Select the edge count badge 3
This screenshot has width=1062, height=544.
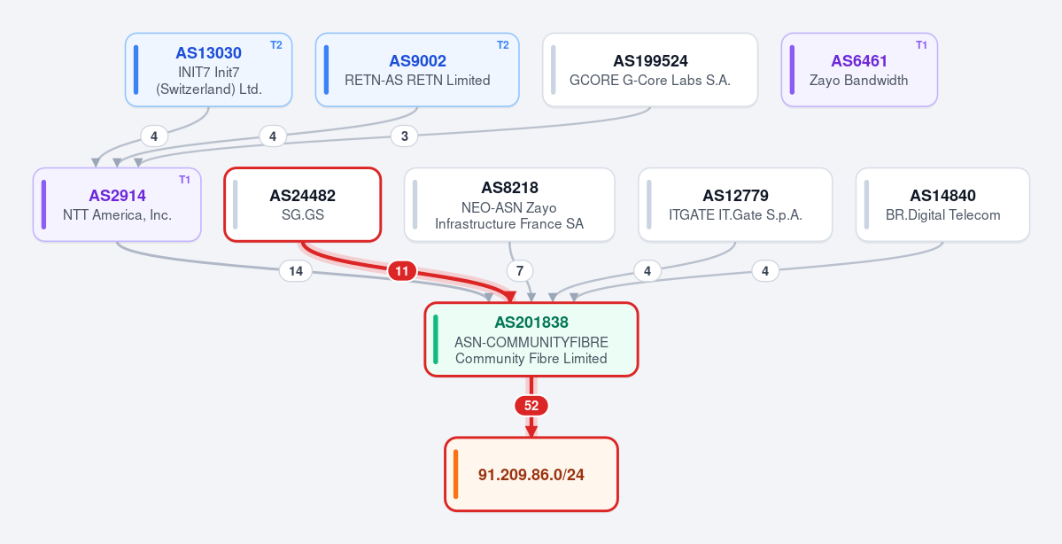tap(405, 136)
